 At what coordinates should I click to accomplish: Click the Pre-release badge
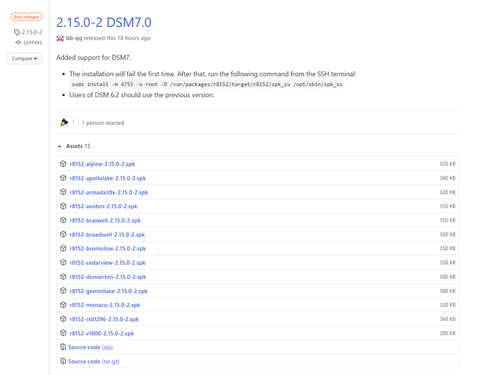point(26,17)
